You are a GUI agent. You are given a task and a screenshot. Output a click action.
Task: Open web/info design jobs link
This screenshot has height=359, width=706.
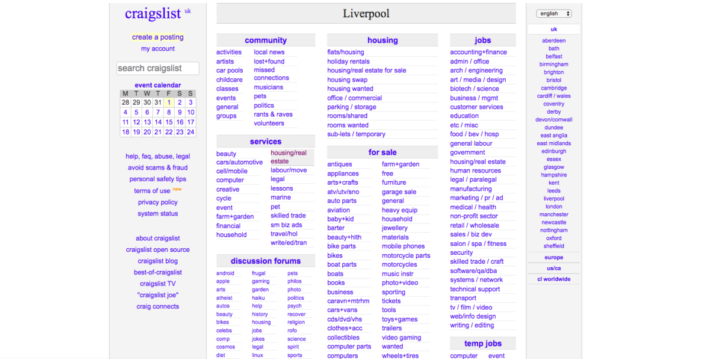pyautogui.click(x=473, y=316)
